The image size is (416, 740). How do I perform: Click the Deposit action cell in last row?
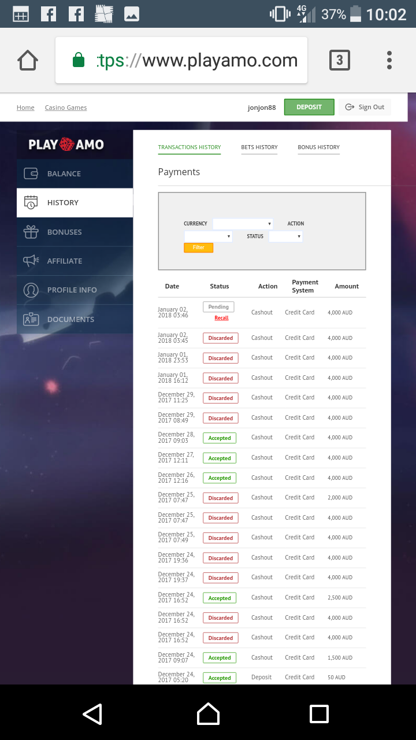(261, 678)
